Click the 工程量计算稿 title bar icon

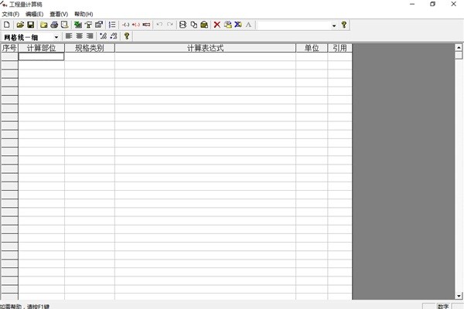[4, 5]
